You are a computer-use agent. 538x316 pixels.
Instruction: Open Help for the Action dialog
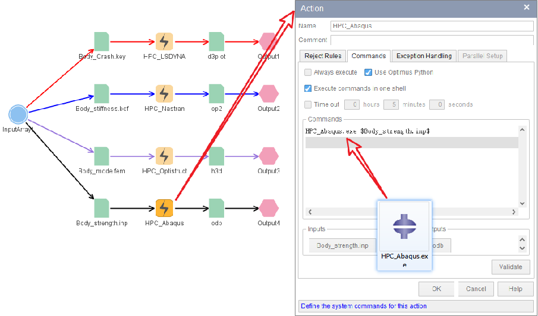(515, 289)
